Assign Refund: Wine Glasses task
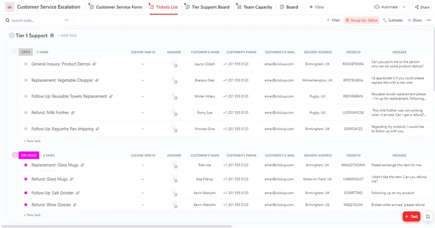 [x=174, y=205]
